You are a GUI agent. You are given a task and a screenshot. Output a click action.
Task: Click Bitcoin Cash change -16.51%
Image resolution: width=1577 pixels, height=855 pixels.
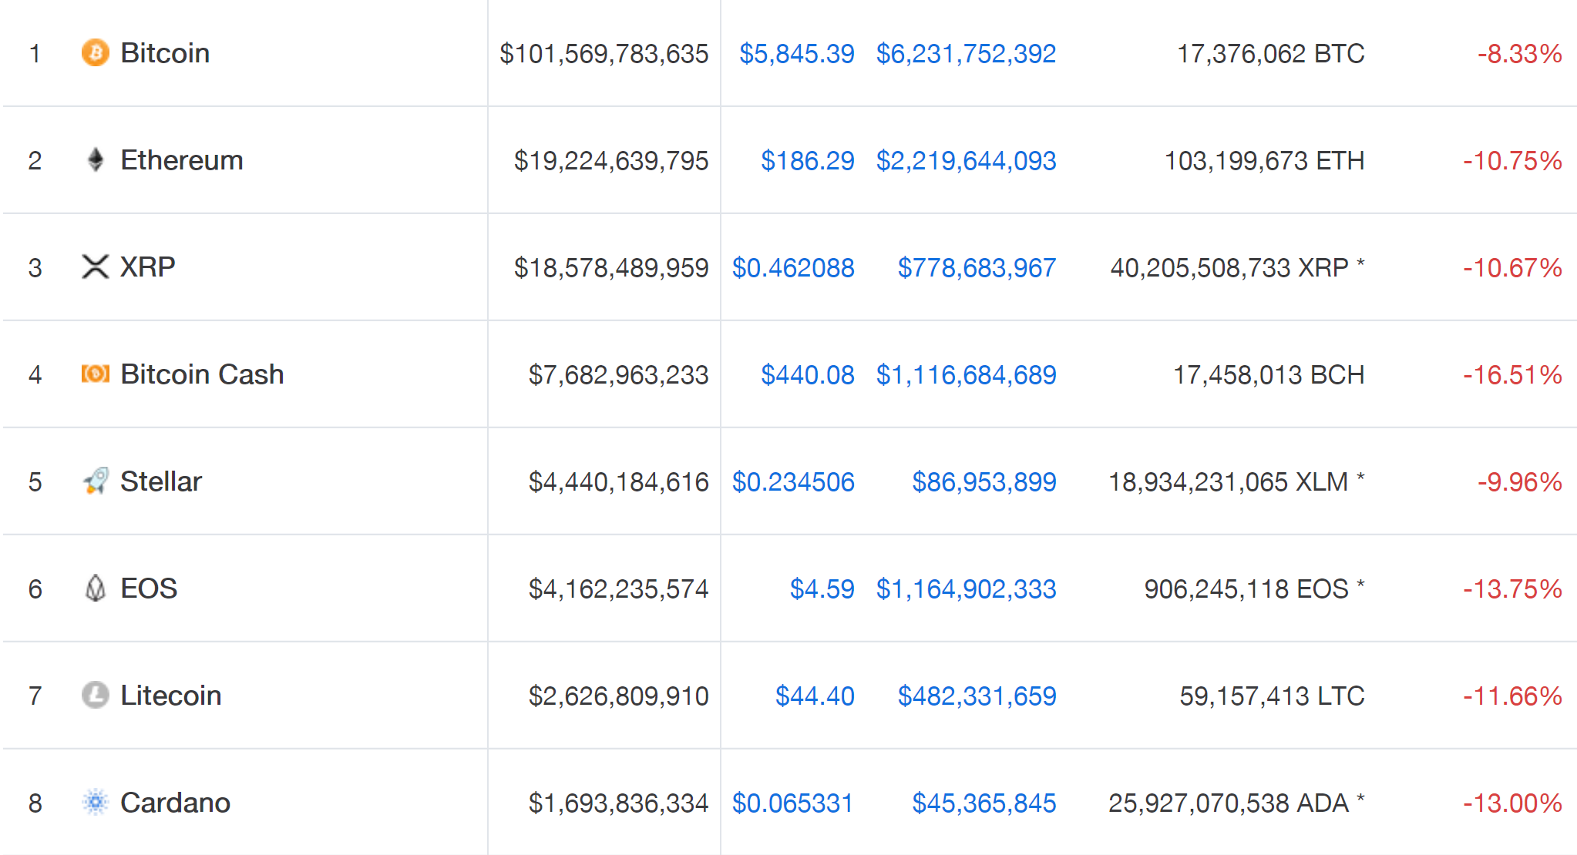[x=1513, y=374]
